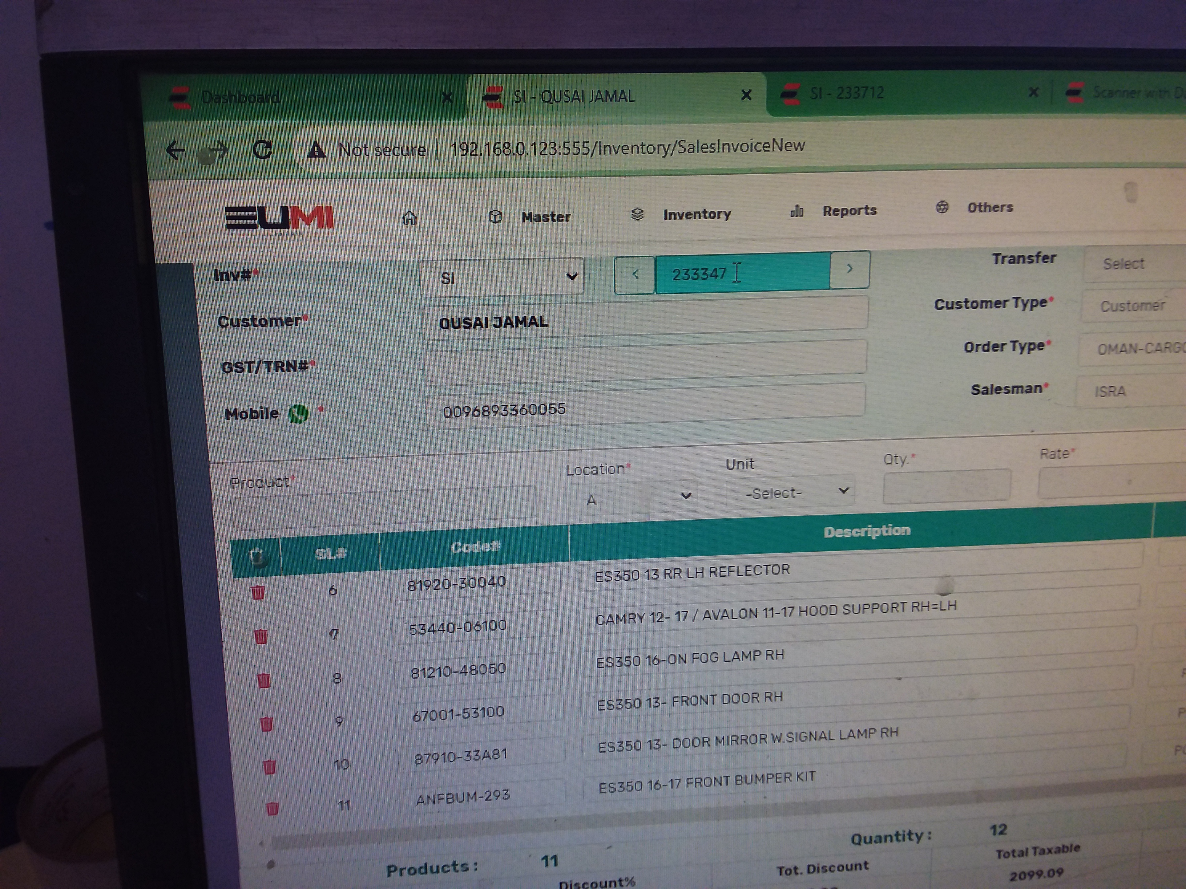Viewport: 1186px width, 889px height.
Task: Open the Inventory menu
Action: [x=681, y=214]
